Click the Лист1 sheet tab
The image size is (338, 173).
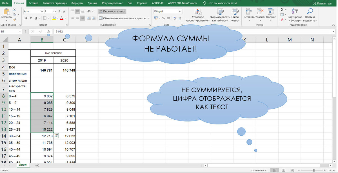click(23, 165)
